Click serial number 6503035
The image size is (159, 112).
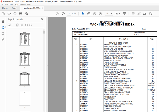138,34
